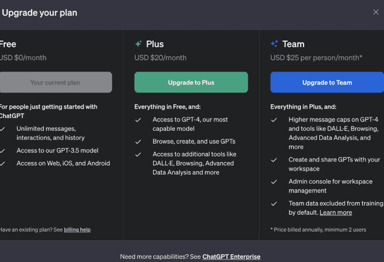Click the USD $20/month price text
This screenshot has width=384, height=262.
tap(160, 58)
